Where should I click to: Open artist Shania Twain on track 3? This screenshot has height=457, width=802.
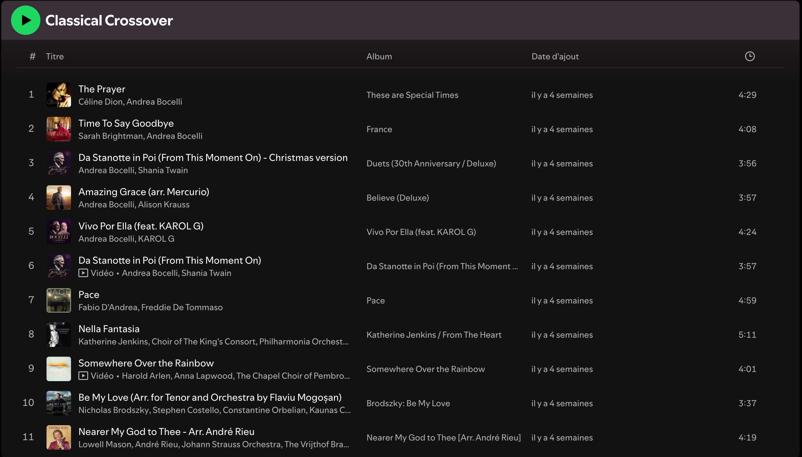[x=163, y=170]
